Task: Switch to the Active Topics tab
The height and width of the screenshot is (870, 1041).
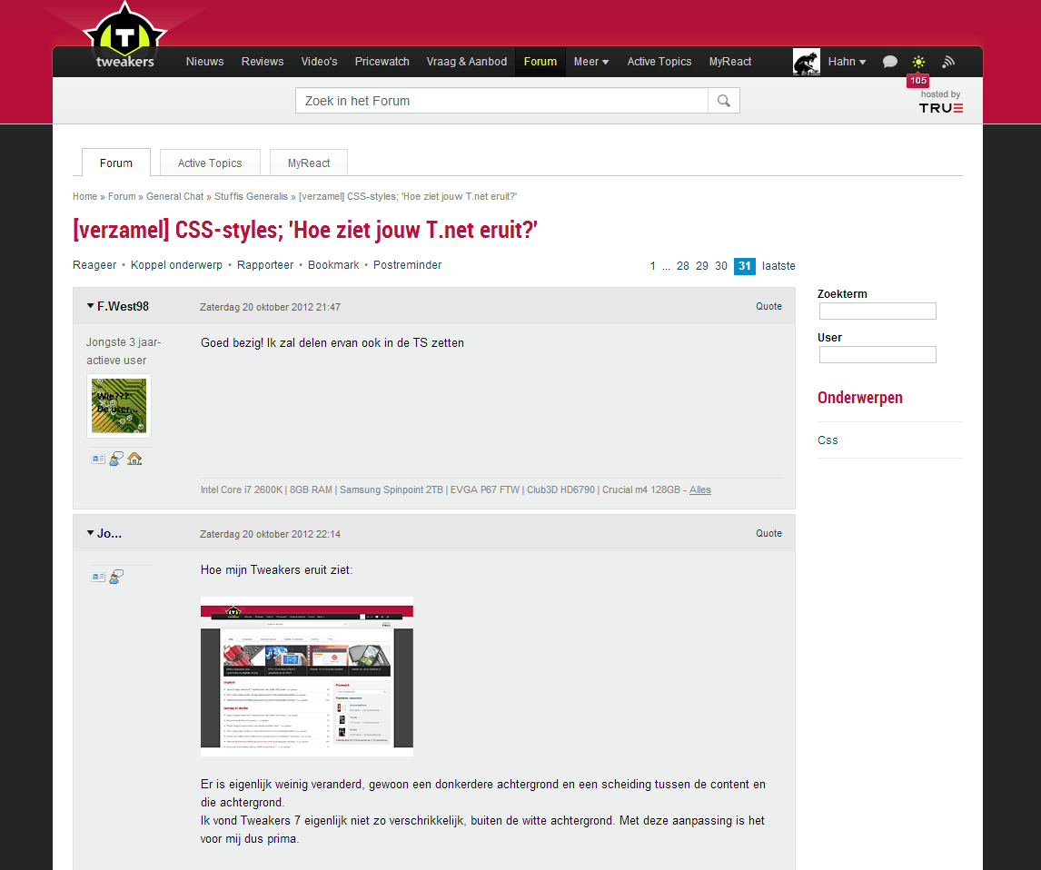Action: click(210, 163)
